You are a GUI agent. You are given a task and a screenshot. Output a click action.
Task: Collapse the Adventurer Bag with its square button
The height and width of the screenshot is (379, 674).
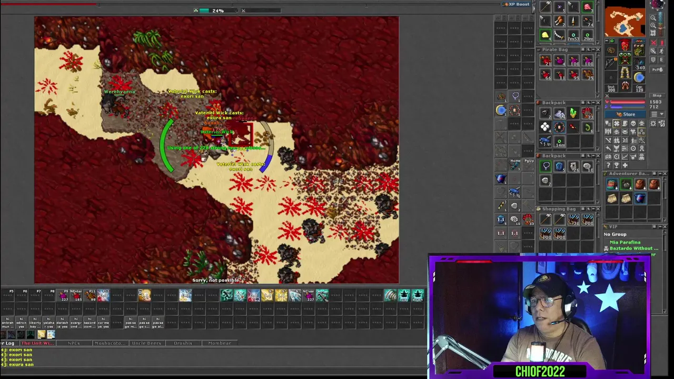(x=654, y=174)
